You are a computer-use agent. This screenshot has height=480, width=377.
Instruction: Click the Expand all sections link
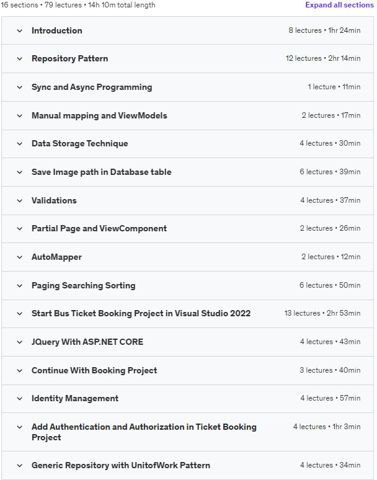pos(339,5)
